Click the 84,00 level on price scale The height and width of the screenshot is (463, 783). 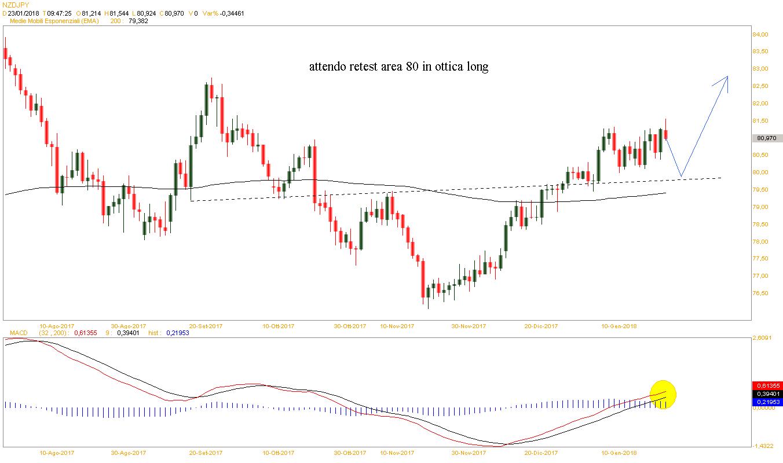pos(759,35)
